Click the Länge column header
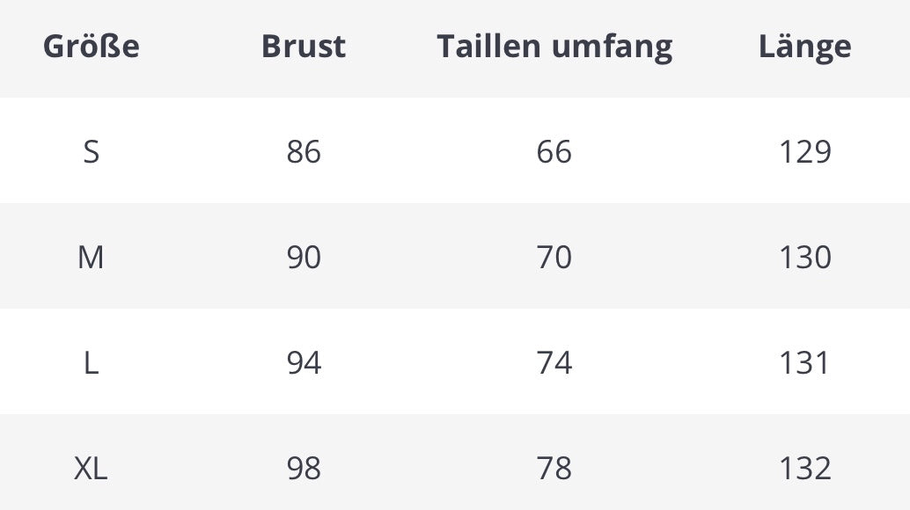The width and height of the screenshot is (910, 510). [x=804, y=46]
